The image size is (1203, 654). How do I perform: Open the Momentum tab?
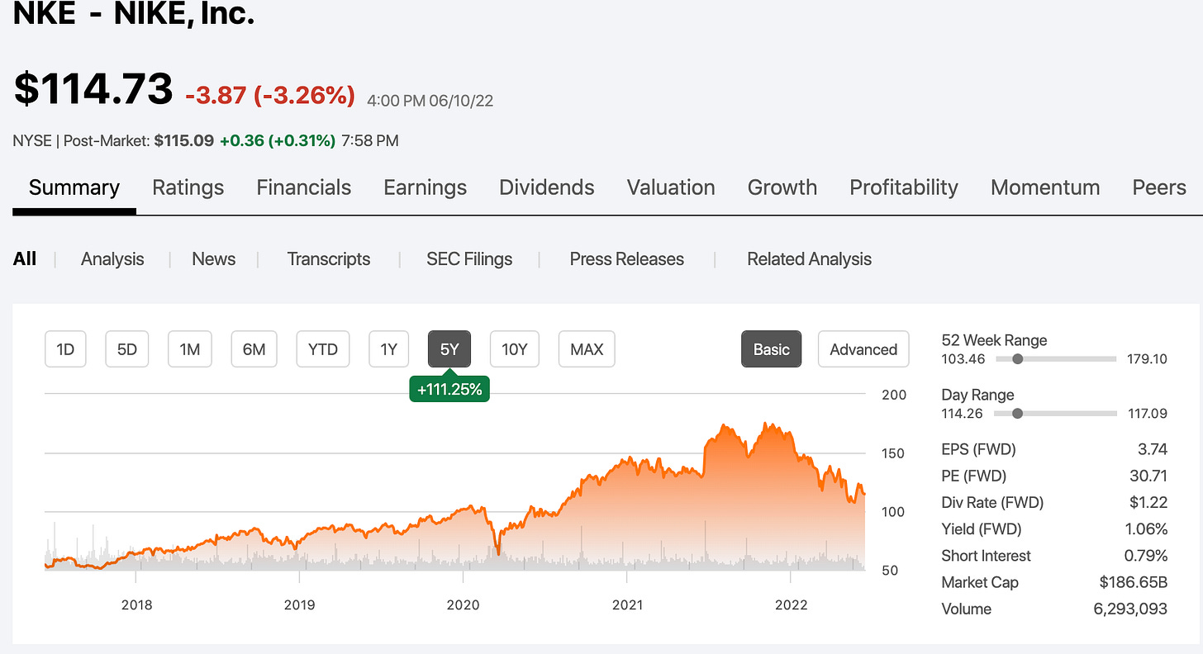click(x=1045, y=188)
